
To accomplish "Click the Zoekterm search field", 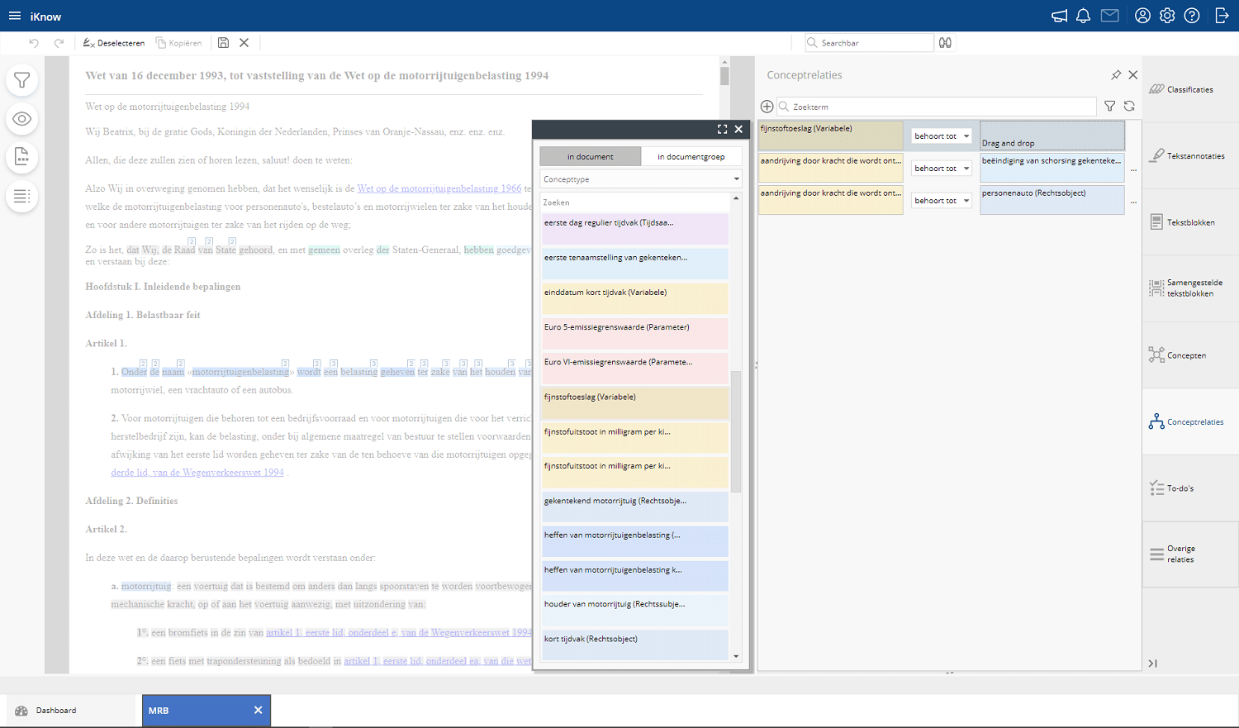I will coord(937,107).
